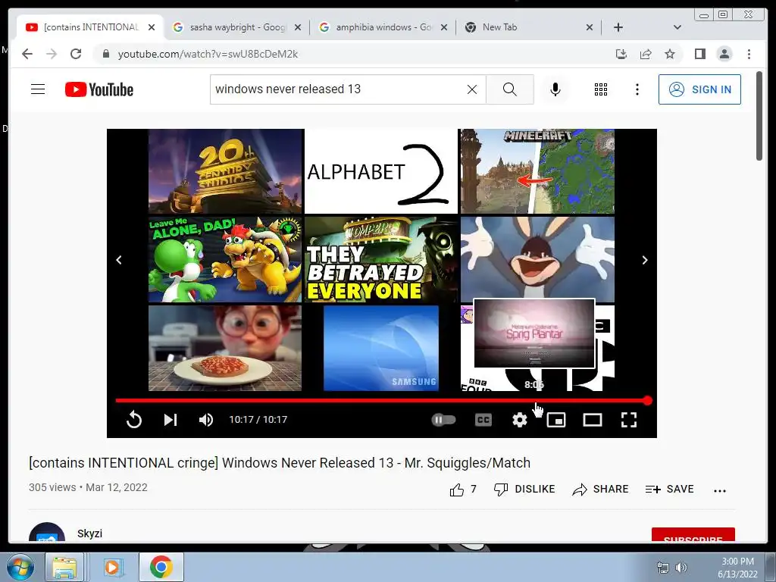Open more actions ellipsis below video
Image resolution: width=776 pixels, height=582 pixels.
(x=720, y=490)
